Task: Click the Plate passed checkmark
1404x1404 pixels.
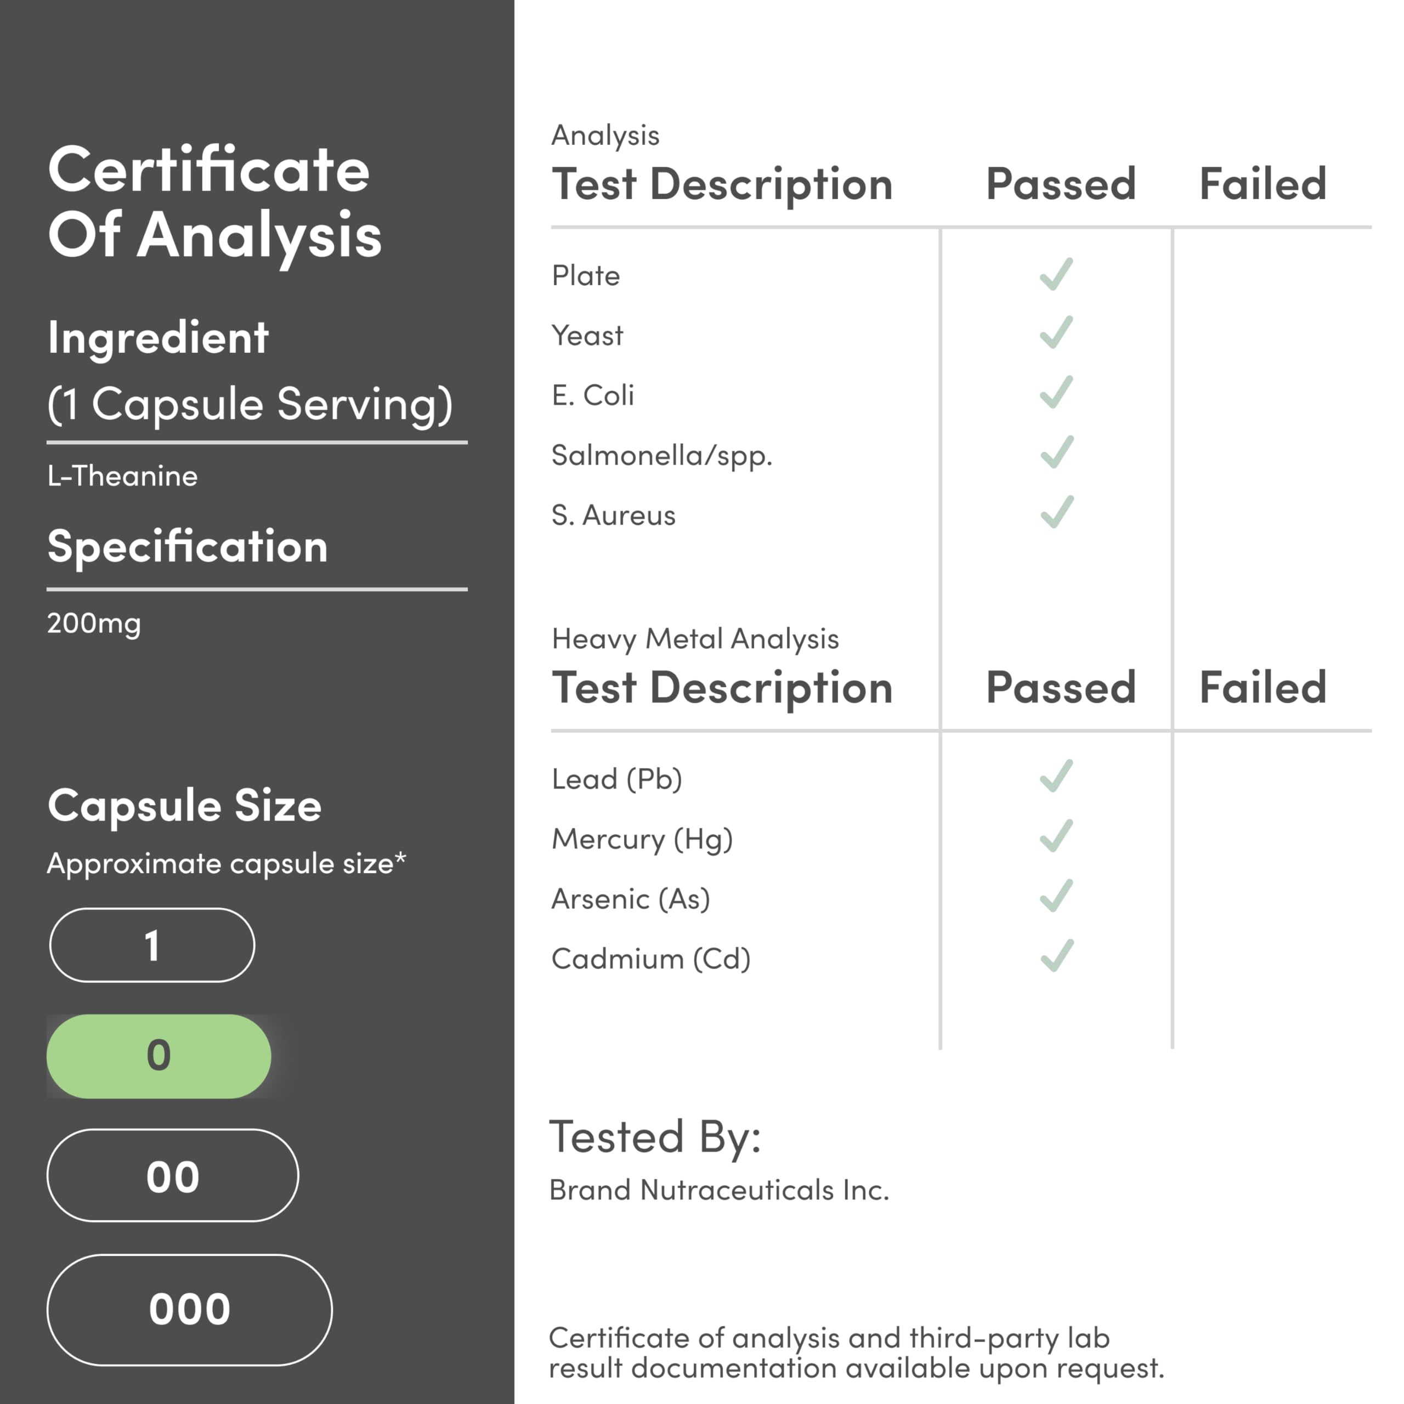Action: [x=1056, y=275]
